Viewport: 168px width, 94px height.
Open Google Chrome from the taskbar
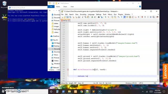click(82, 92)
